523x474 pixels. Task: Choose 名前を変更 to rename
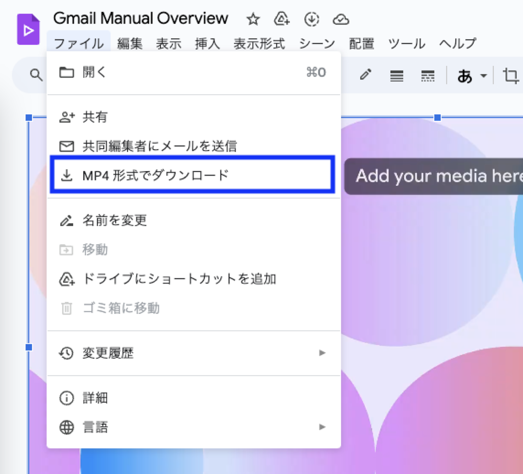pyautogui.click(x=194, y=220)
